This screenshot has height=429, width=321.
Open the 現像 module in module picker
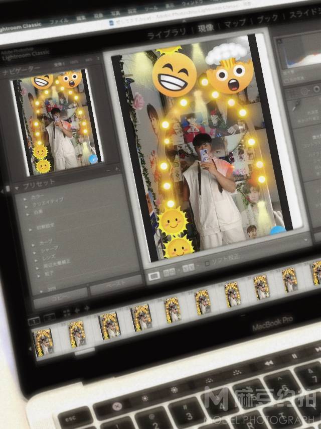pyautogui.click(x=206, y=28)
